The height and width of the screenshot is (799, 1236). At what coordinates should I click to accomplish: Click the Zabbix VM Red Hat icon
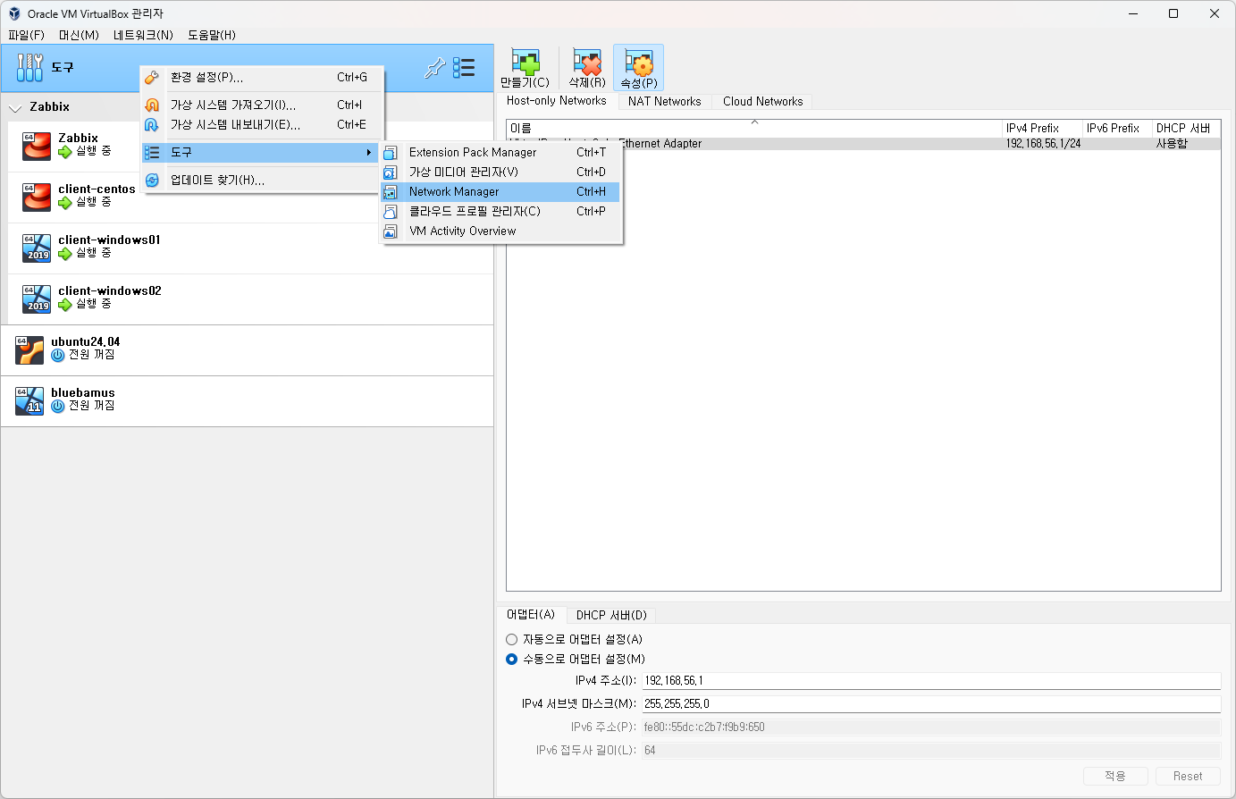[x=37, y=147]
